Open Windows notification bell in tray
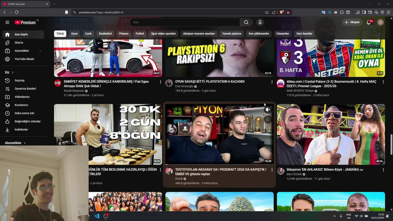Image resolution: width=393 pixels, height=221 pixels. tap(387, 216)
